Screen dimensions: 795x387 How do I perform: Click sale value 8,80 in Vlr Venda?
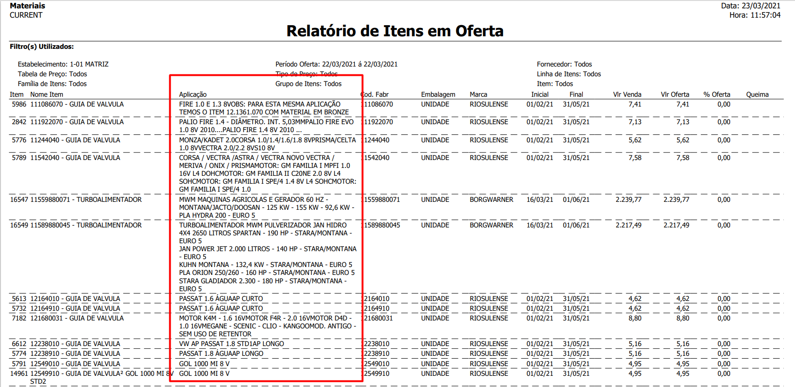point(635,318)
